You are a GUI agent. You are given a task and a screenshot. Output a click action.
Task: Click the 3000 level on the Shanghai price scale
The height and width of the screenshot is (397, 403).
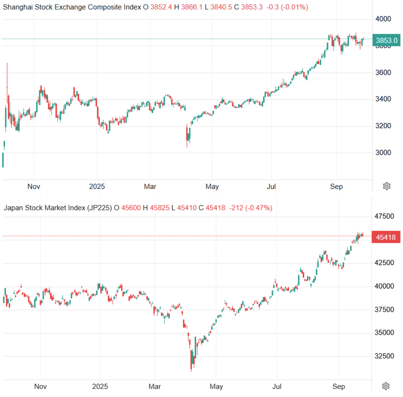point(383,153)
